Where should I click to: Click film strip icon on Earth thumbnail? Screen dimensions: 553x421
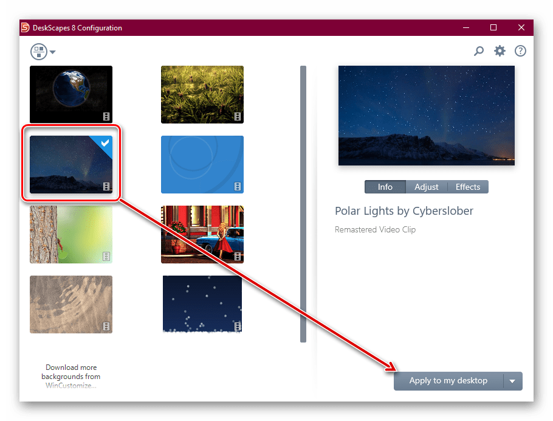[x=106, y=116]
